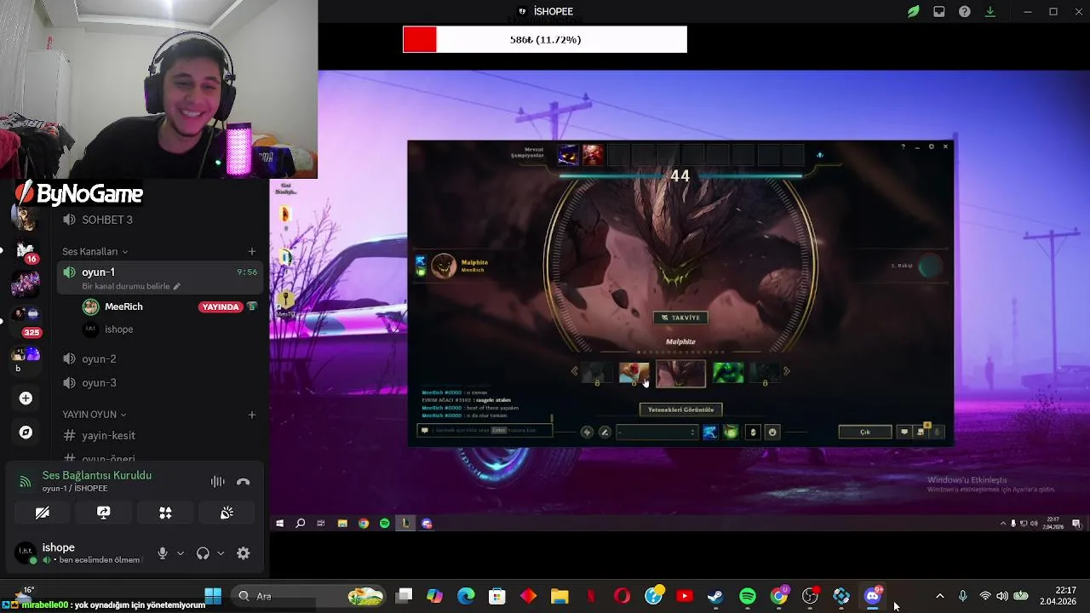Image resolution: width=1090 pixels, height=613 pixels.
Task: Select second available champion portrait
Action: [594, 155]
